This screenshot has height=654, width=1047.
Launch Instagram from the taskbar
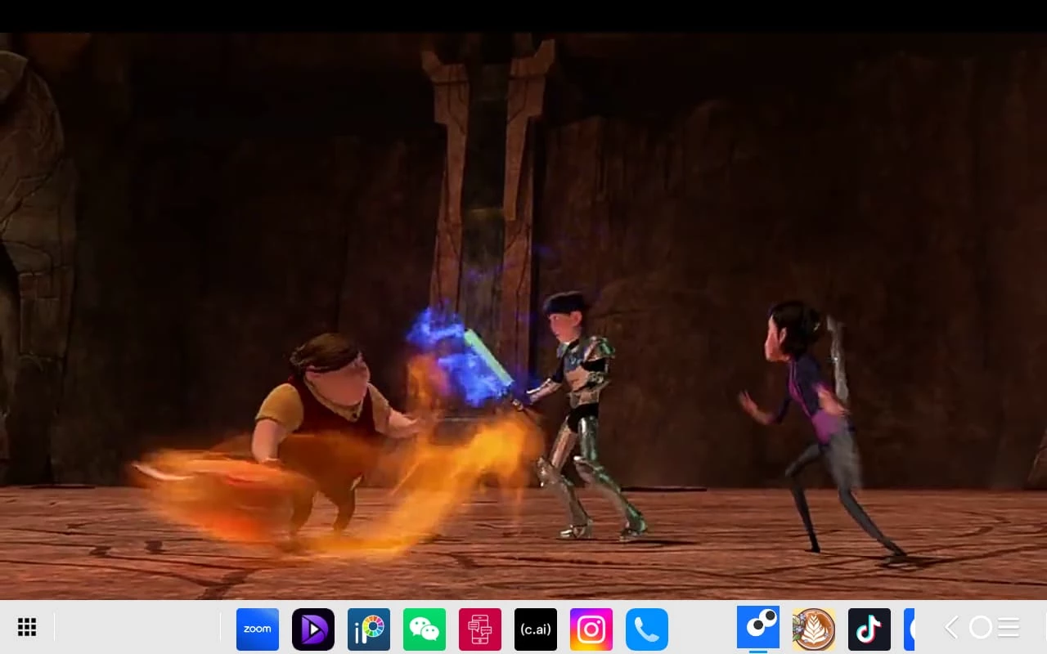[591, 629]
